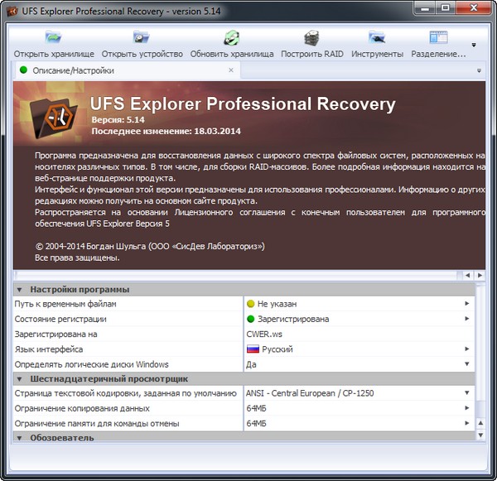Screen dimensions: 497x481
Task: Click the title bar application icon
Action: (12, 12)
